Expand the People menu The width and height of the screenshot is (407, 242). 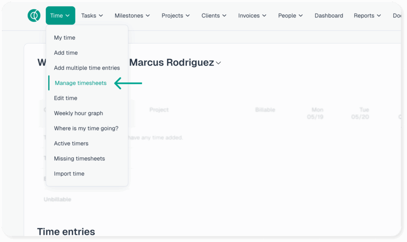pyautogui.click(x=290, y=15)
